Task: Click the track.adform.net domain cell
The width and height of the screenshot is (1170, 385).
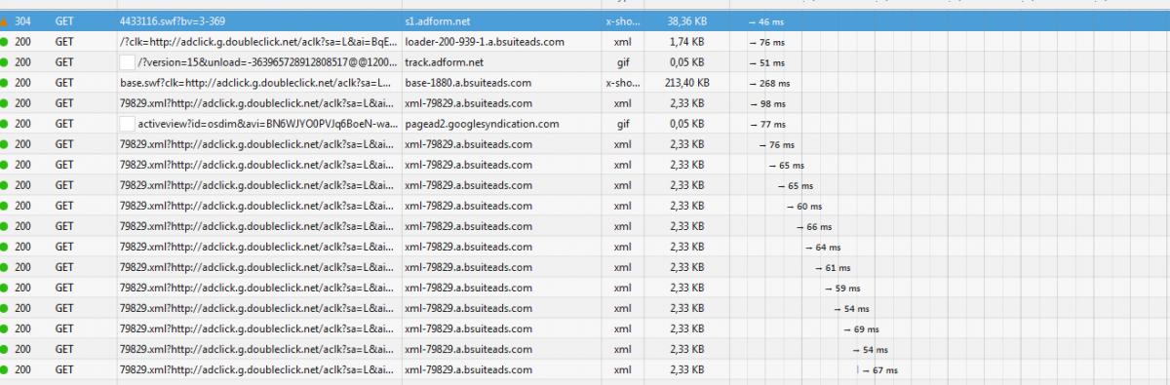Action: (445, 62)
